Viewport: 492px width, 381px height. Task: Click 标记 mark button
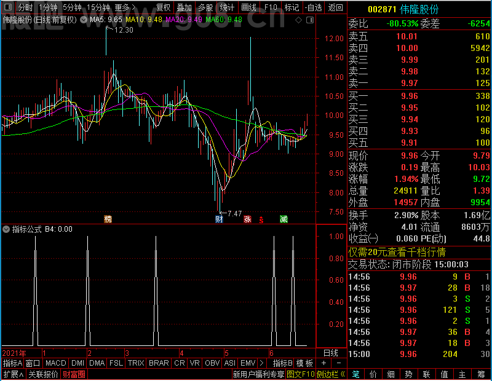[292, 7]
